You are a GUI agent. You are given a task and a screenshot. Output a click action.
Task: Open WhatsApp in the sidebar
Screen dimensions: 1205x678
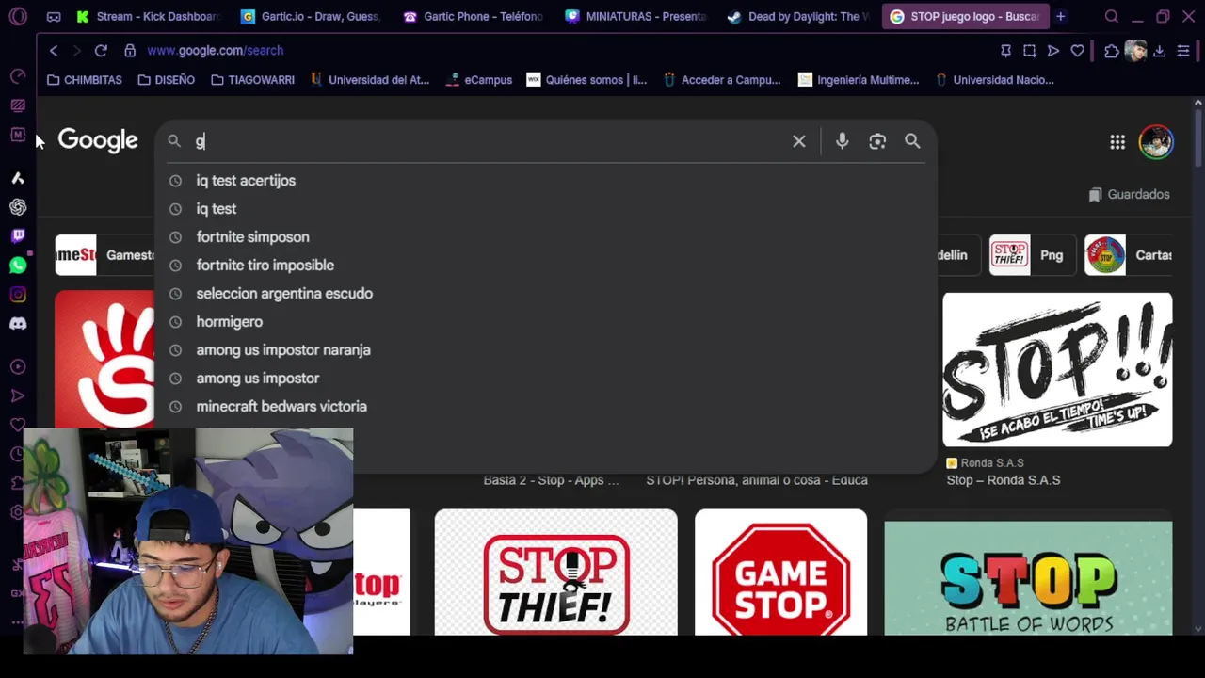pyautogui.click(x=18, y=266)
